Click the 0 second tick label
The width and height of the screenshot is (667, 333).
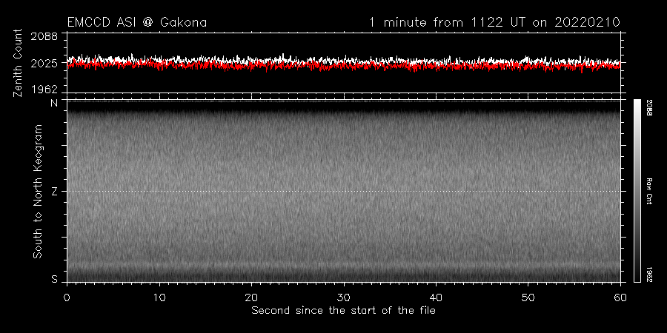click(x=67, y=297)
